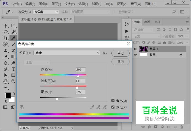Viewport: 191px width, 131px height.
Task: Select the Eyedropper tool in toolbox
Action: pyautogui.click(x=13, y=38)
